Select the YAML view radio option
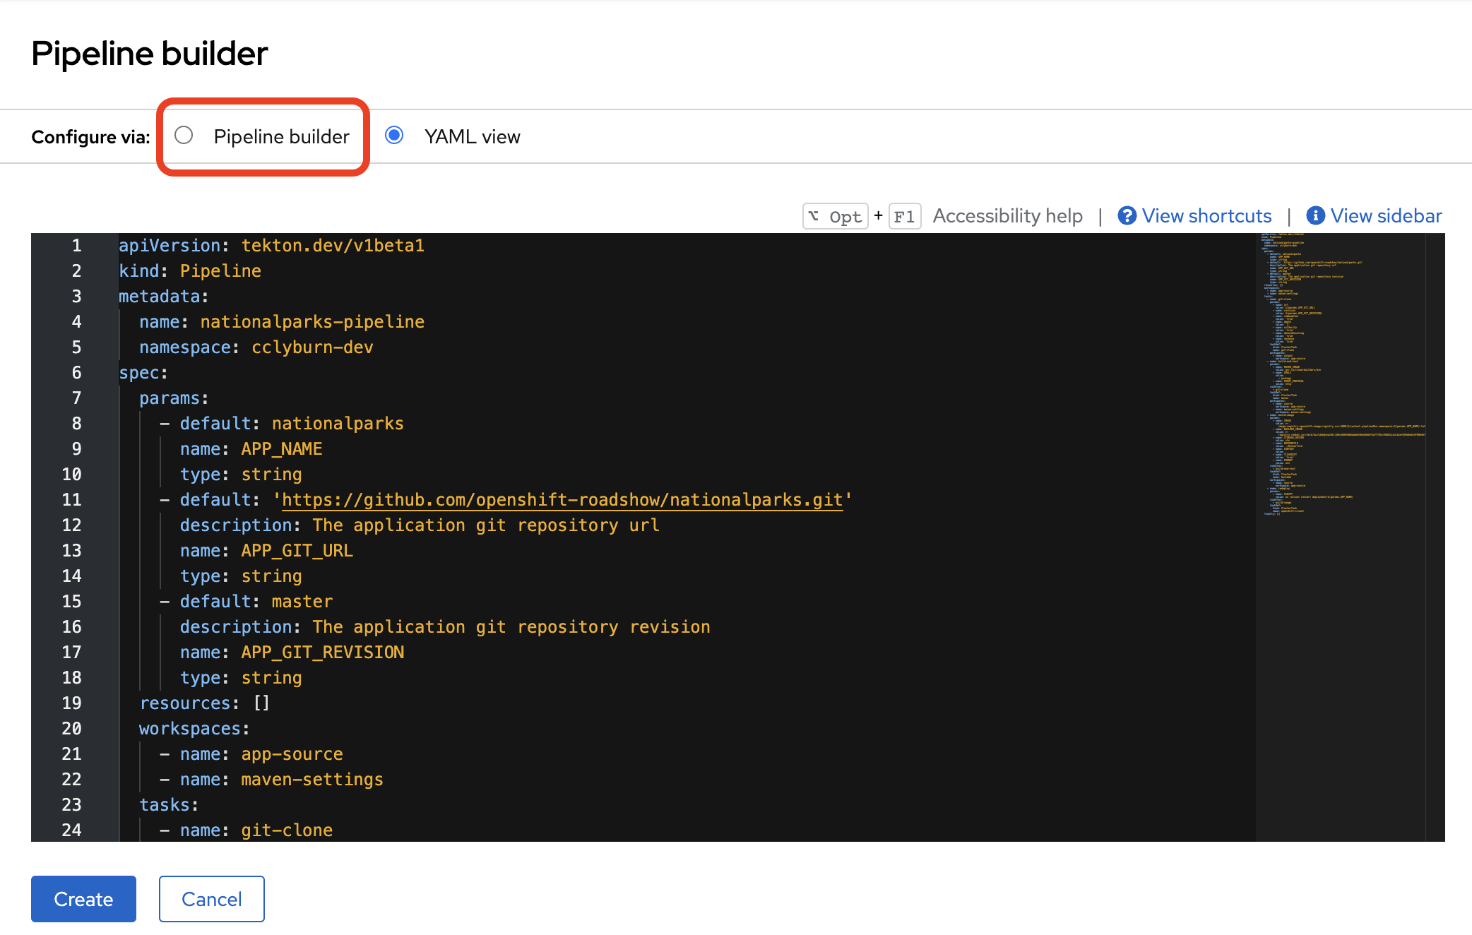Image resolution: width=1472 pixels, height=935 pixels. [394, 135]
